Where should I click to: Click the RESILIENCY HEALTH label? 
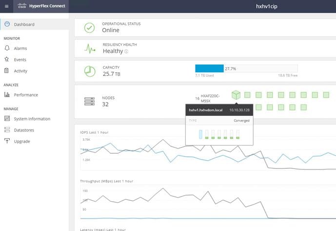pyautogui.click(x=120, y=44)
